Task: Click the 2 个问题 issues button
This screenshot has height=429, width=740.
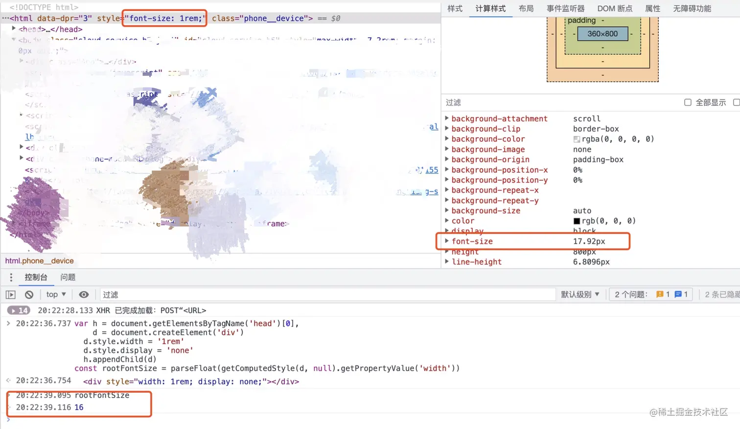Action: pyautogui.click(x=651, y=294)
